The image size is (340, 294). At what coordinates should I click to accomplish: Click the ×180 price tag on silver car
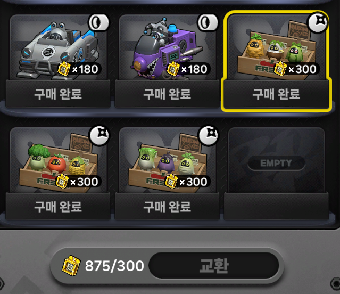click(x=79, y=69)
